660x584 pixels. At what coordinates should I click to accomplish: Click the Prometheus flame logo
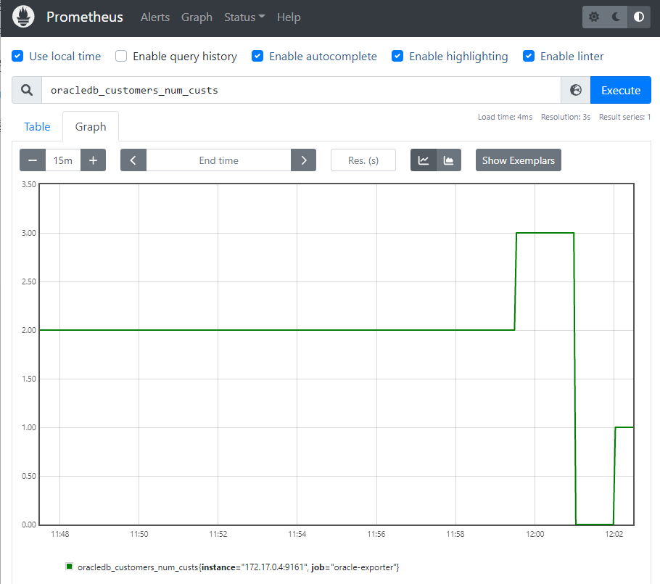tap(23, 17)
